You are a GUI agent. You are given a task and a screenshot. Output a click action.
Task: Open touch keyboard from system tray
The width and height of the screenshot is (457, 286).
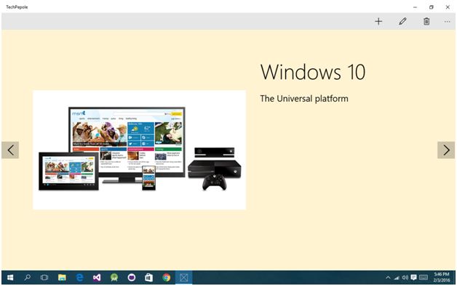pyautogui.click(x=424, y=277)
